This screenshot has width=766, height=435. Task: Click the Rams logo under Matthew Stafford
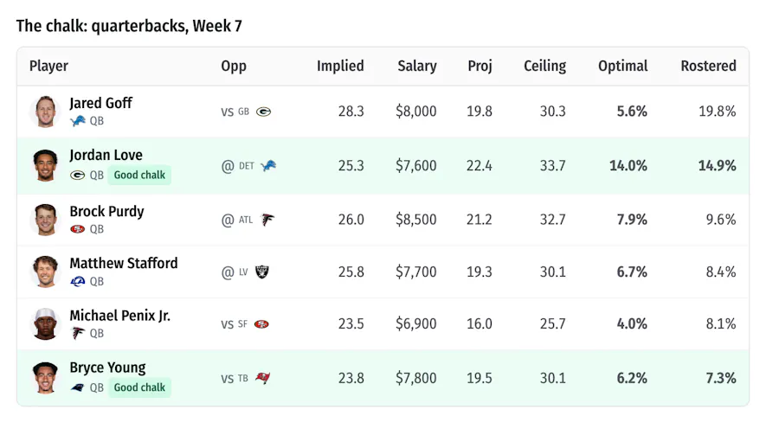(78, 282)
